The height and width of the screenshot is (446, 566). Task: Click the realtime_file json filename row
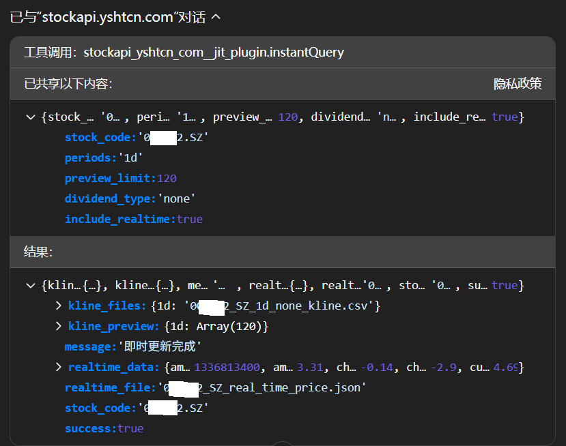coord(216,387)
